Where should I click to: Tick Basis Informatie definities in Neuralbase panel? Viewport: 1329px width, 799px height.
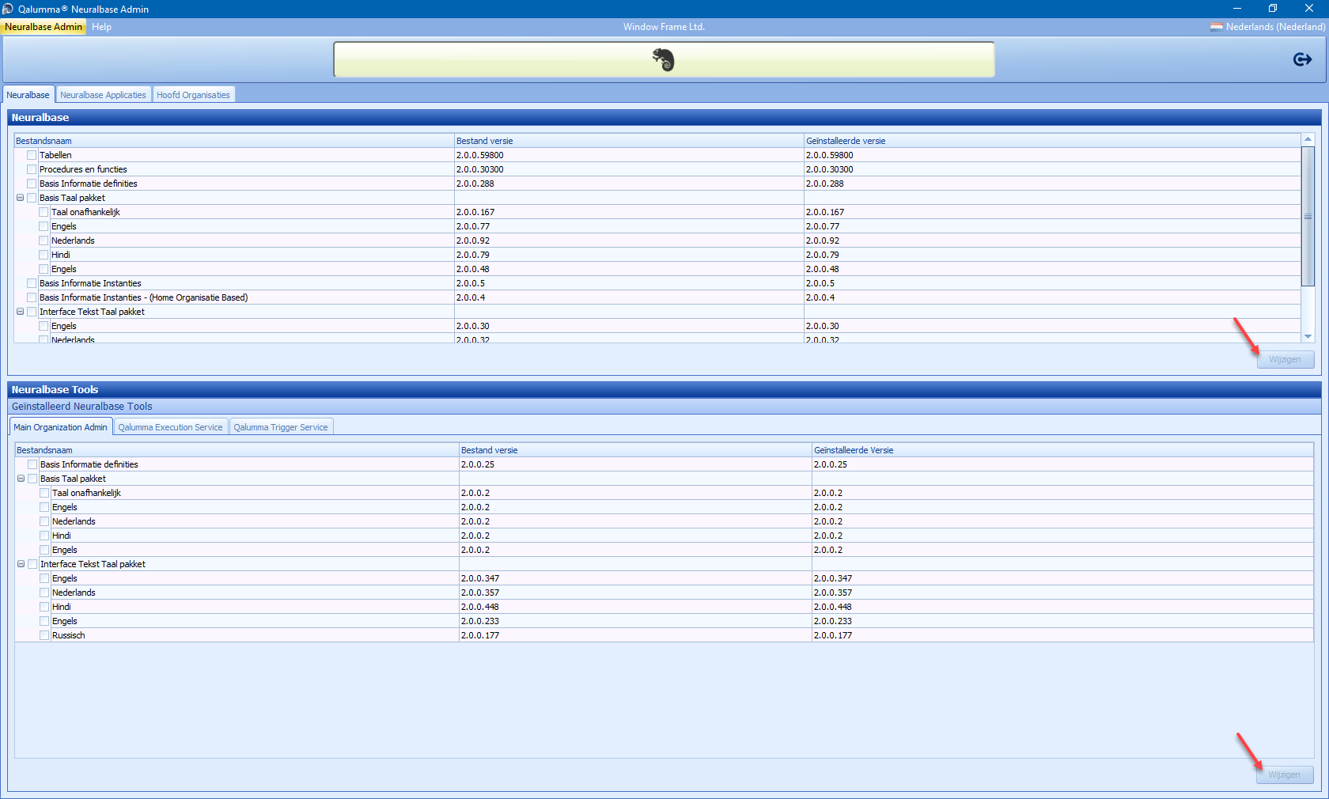tap(32, 184)
